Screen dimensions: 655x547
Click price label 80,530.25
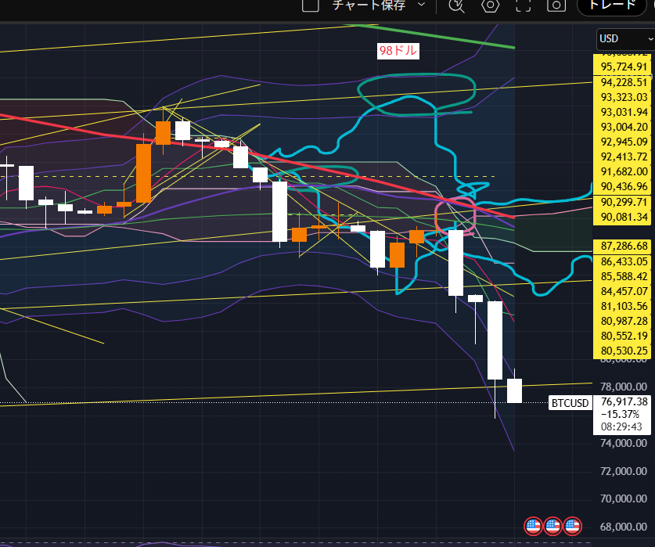point(623,351)
